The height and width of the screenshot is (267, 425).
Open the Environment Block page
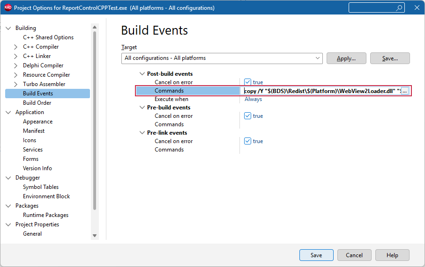pos(46,196)
